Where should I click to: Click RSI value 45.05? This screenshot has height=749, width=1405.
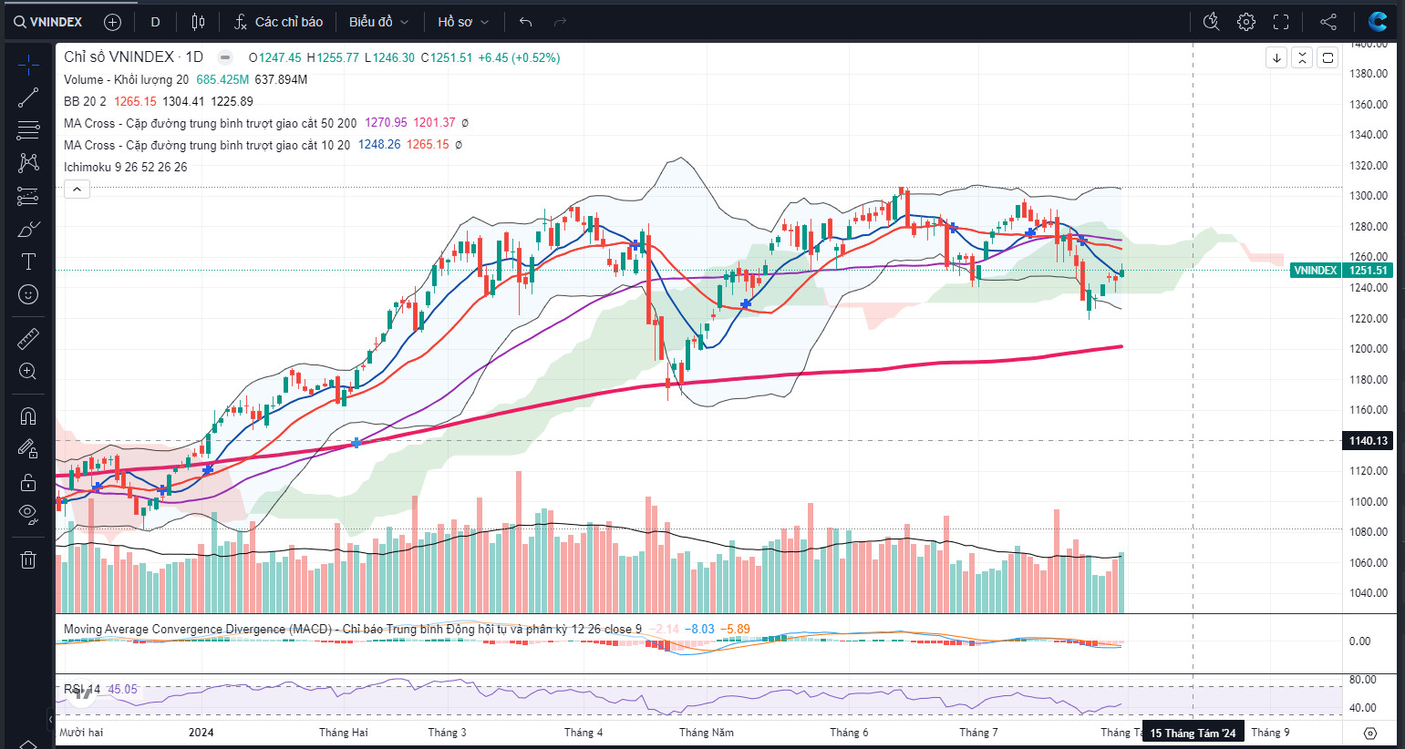click(123, 689)
